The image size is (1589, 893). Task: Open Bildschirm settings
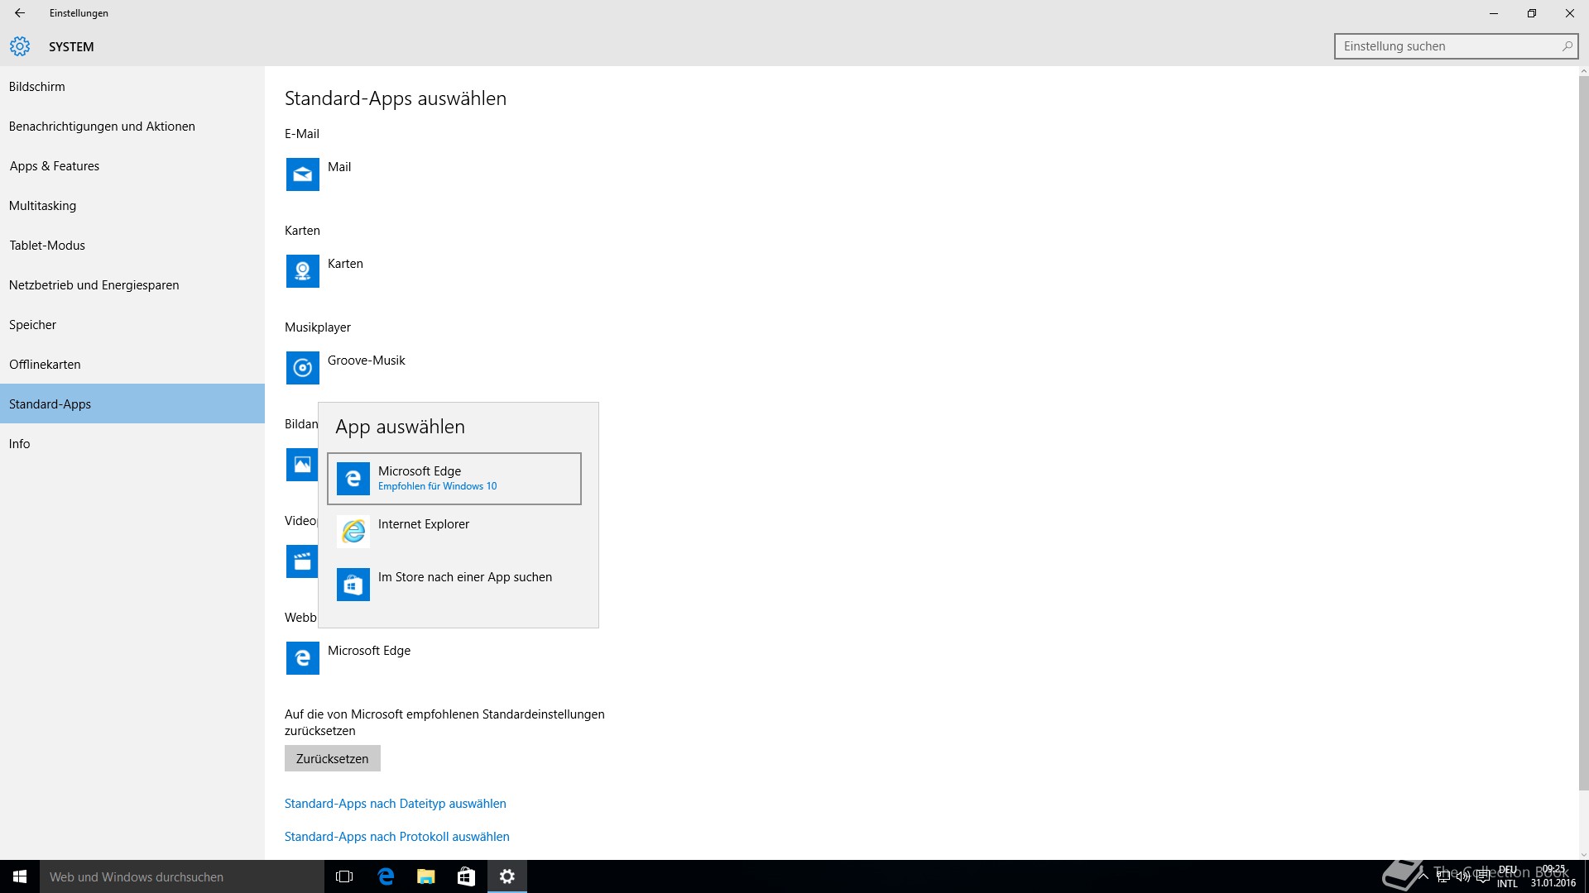coord(132,86)
